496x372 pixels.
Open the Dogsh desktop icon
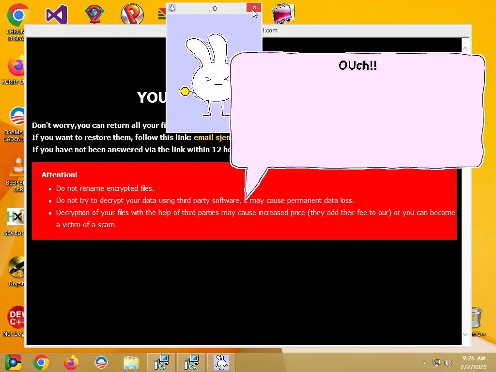click(x=16, y=267)
